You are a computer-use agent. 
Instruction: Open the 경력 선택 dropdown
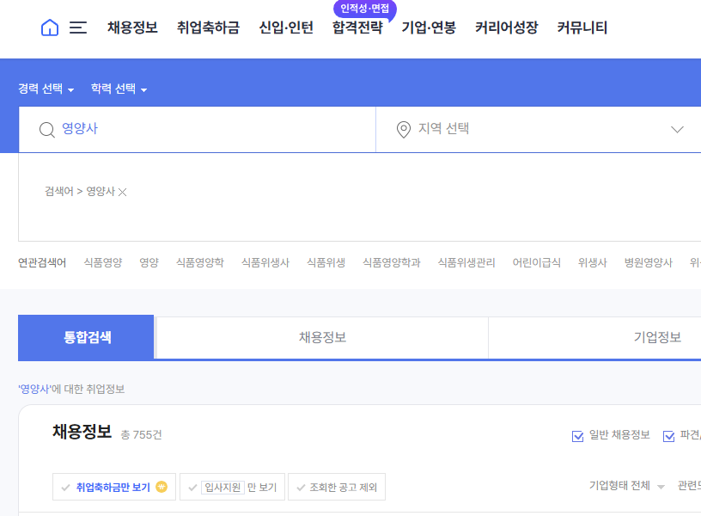(x=46, y=89)
